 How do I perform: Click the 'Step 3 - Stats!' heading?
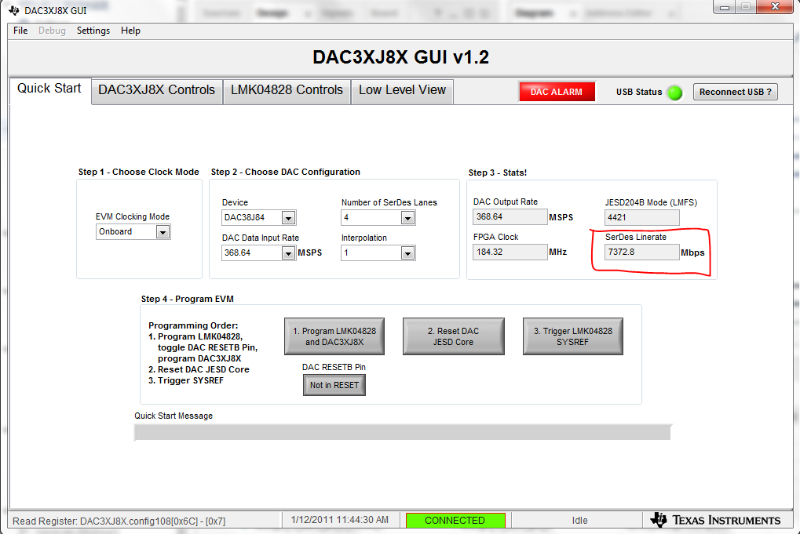498,173
